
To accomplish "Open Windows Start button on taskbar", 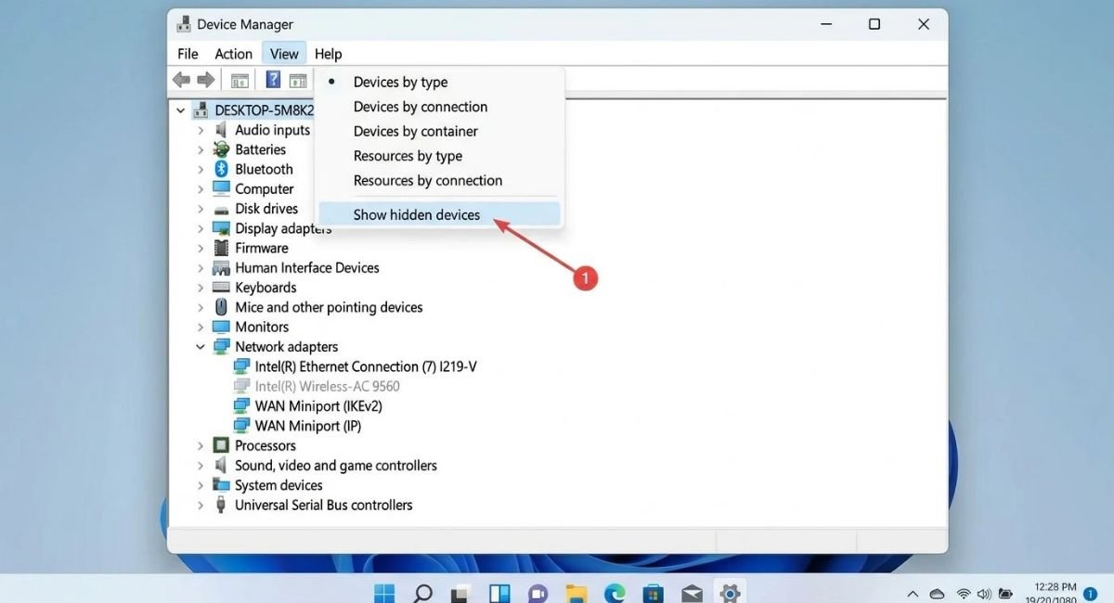I will (x=383, y=593).
